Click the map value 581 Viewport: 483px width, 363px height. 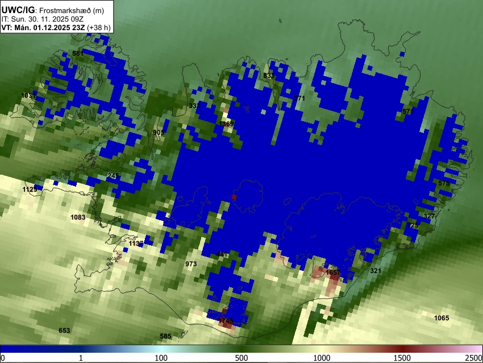[x=78, y=53]
